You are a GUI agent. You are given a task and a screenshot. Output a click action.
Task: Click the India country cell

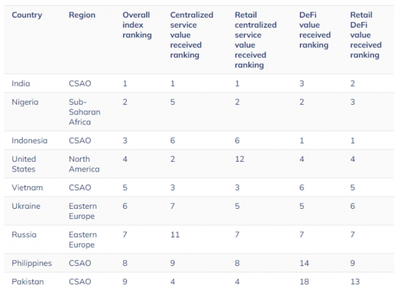tap(21, 84)
